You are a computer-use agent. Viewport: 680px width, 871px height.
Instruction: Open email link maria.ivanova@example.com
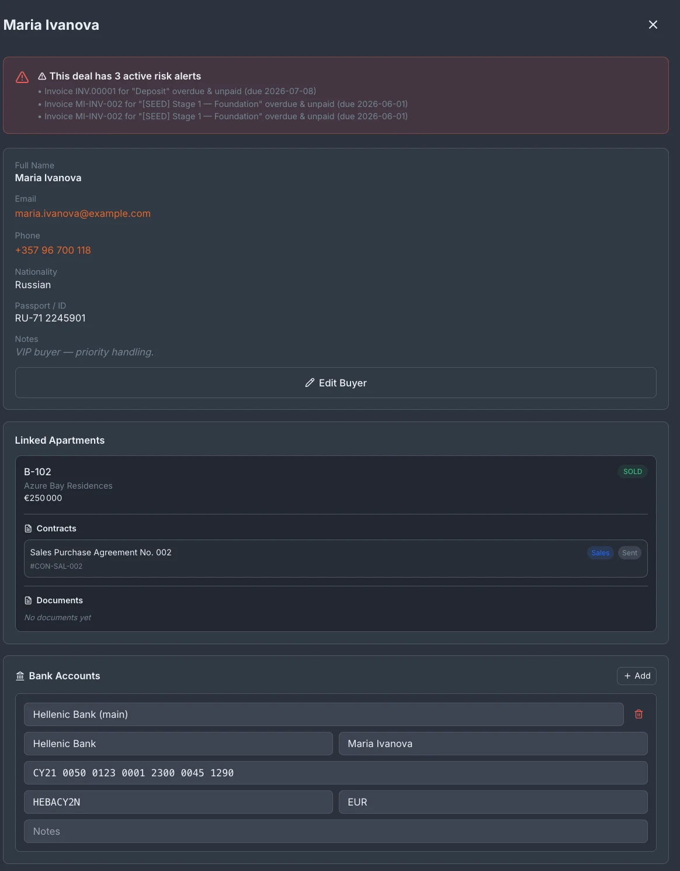click(x=83, y=213)
